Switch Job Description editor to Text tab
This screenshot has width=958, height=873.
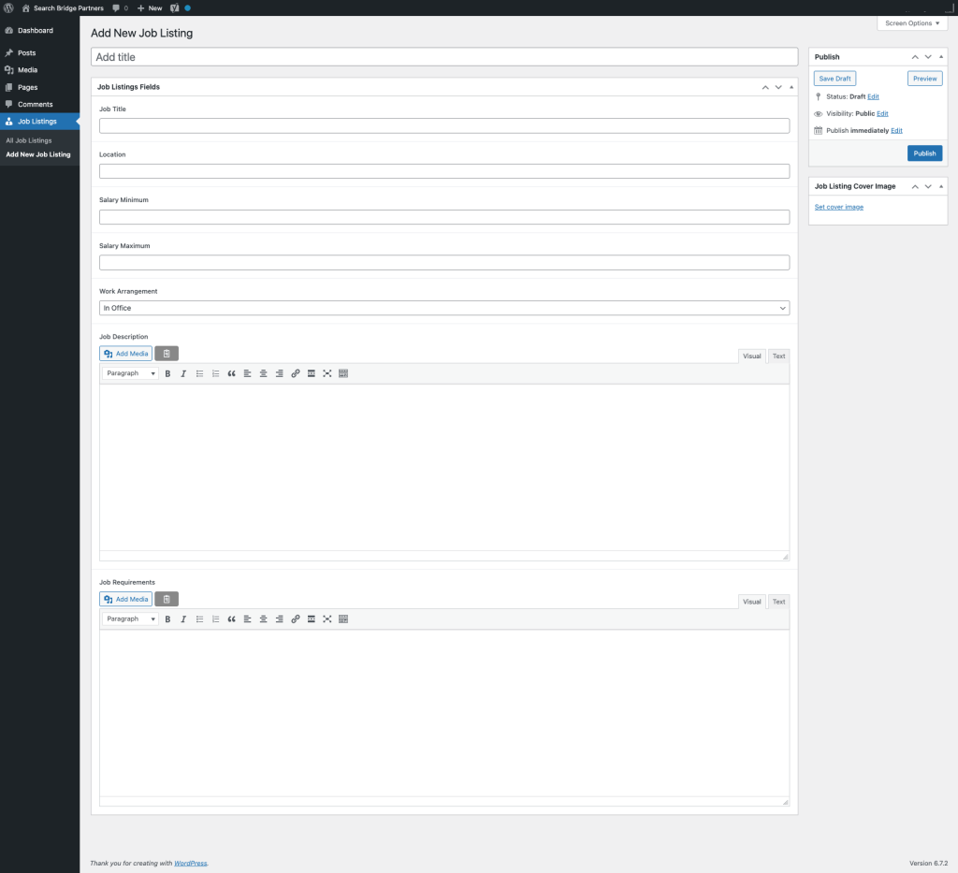[x=778, y=356]
